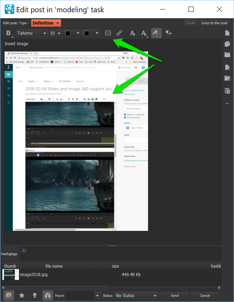The width and height of the screenshot is (234, 302).
Task: Click the clear formatting A icon
Action: pos(133,33)
